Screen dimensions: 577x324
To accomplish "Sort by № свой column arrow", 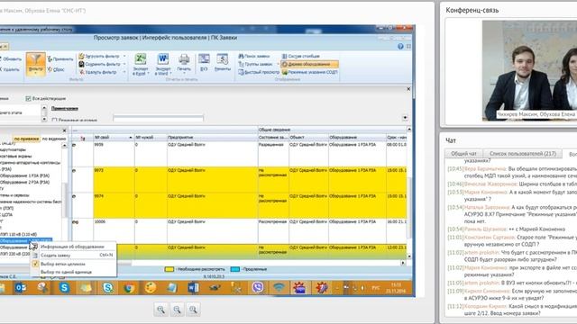I will (130, 138).
